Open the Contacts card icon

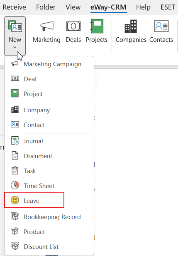point(161,26)
